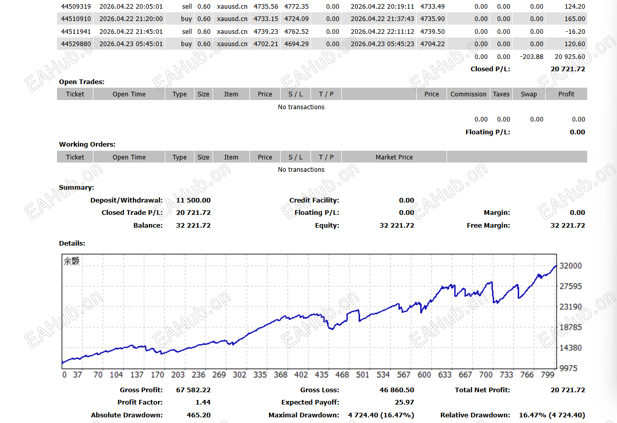Click the "Free Margin:" label
Image resolution: width=617 pixels, height=423 pixels.
(x=489, y=225)
